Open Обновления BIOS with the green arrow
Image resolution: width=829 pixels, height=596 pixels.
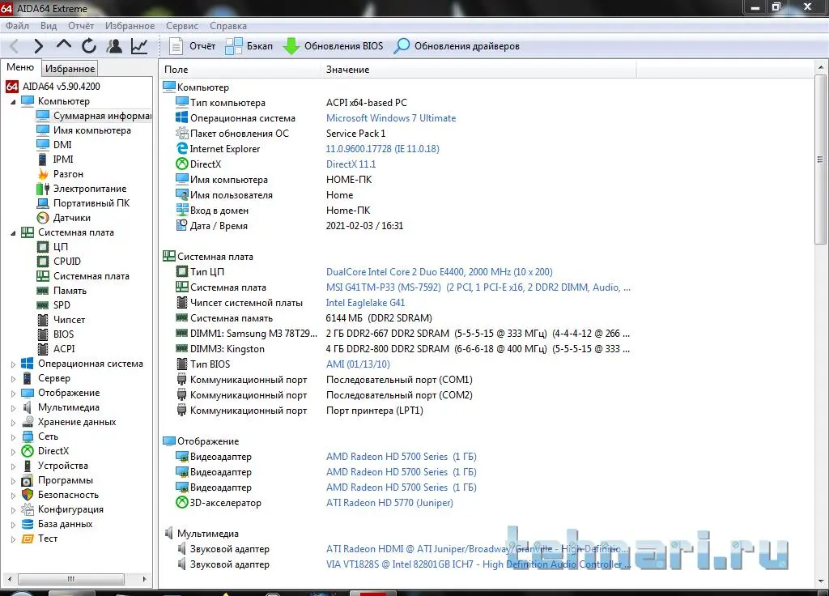(x=333, y=46)
